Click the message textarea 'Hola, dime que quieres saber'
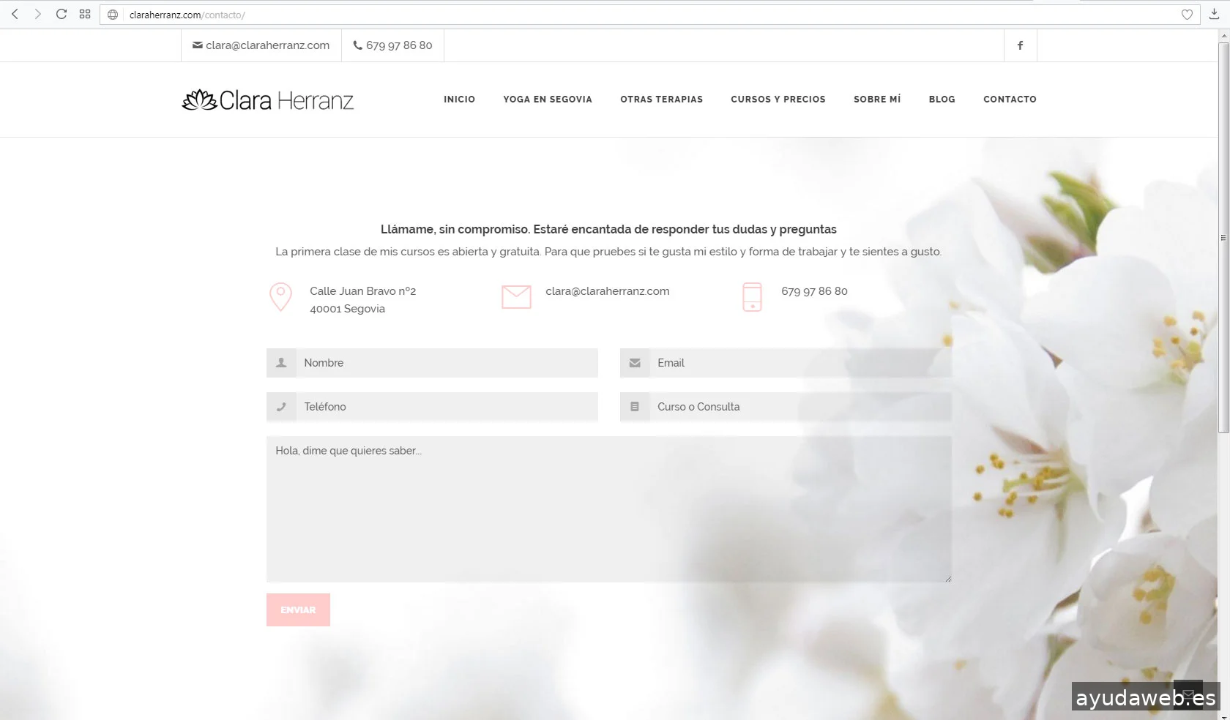 tap(608, 509)
